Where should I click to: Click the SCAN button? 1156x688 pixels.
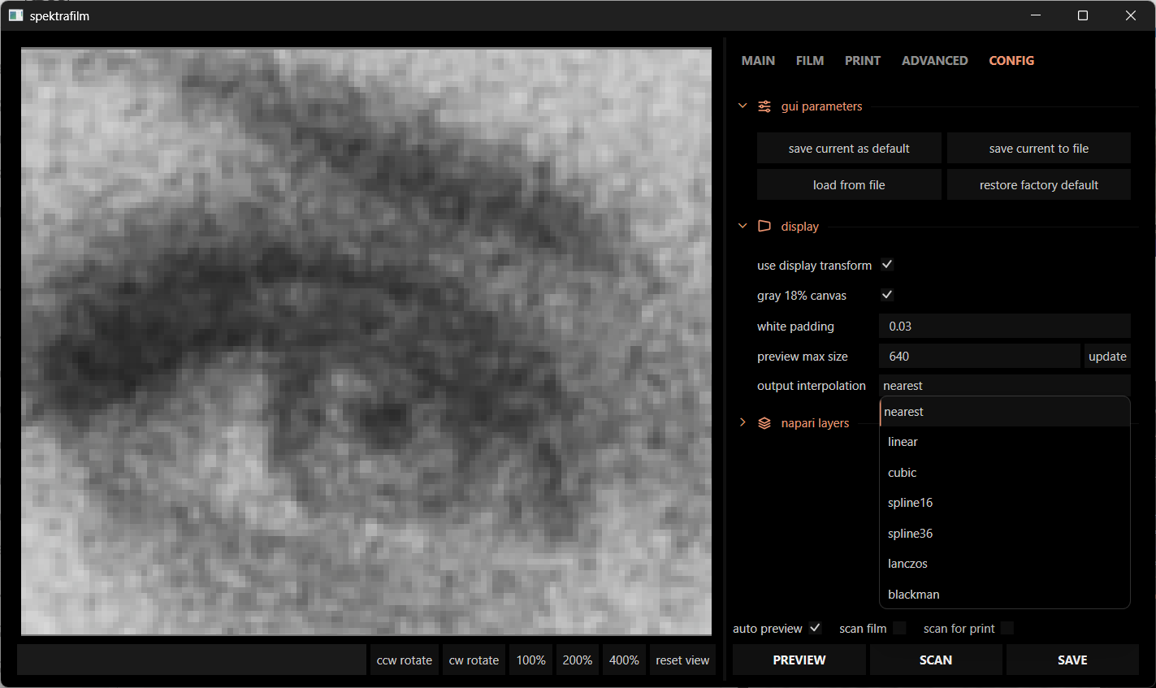(936, 660)
